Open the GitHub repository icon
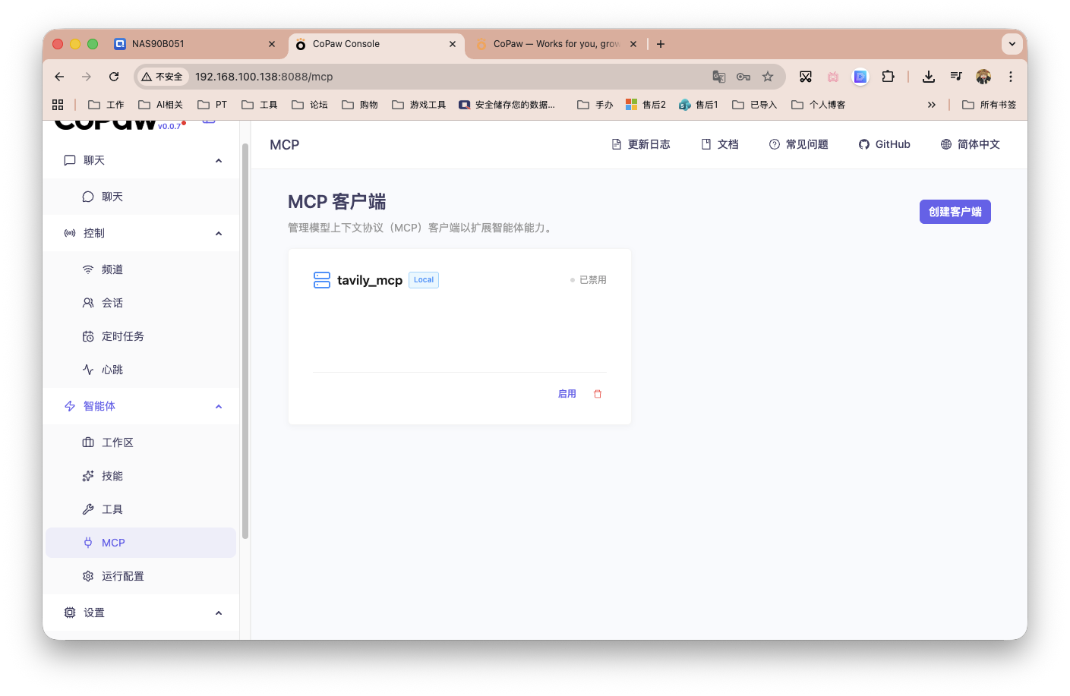 [863, 143]
